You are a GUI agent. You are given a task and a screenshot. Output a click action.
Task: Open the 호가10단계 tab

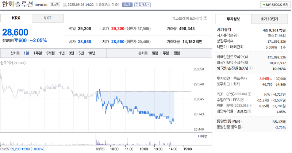pyautogui.click(x=269, y=19)
